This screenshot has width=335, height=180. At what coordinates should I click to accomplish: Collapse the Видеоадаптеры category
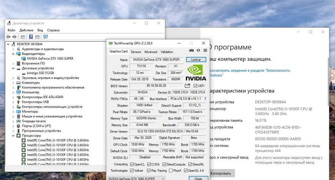13,54
